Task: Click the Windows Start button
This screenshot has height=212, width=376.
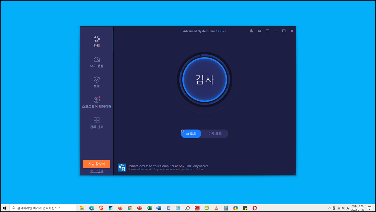Action: [x=5, y=208]
